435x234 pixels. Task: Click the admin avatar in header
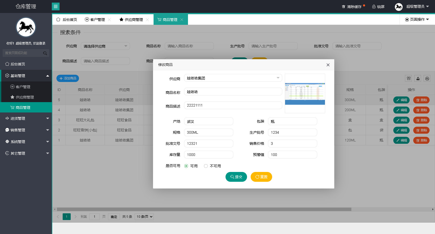[399, 7]
